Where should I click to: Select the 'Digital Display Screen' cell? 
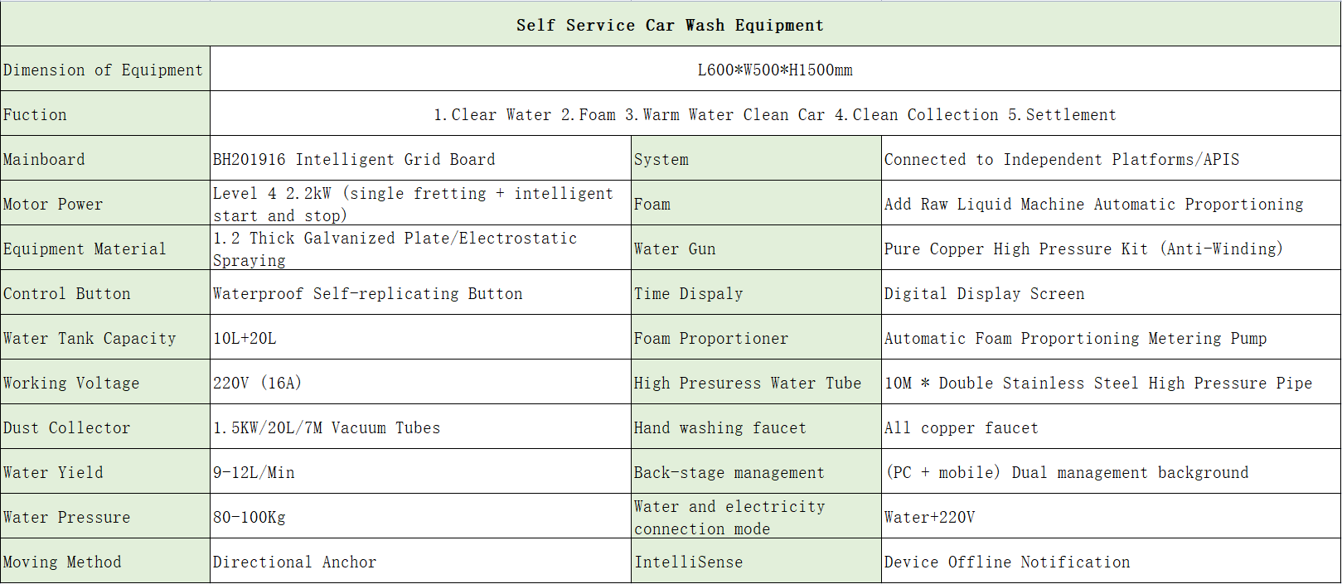[1110, 293]
